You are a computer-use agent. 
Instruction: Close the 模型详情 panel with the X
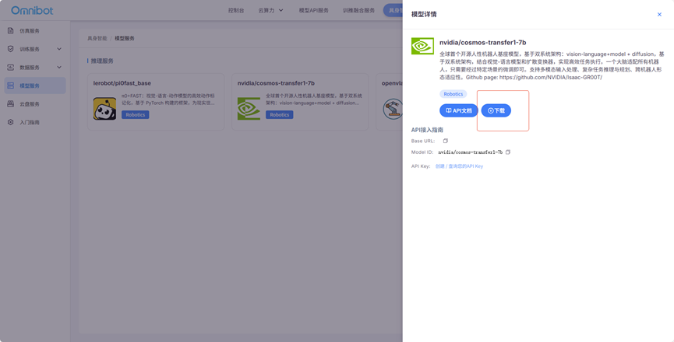point(659,15)
